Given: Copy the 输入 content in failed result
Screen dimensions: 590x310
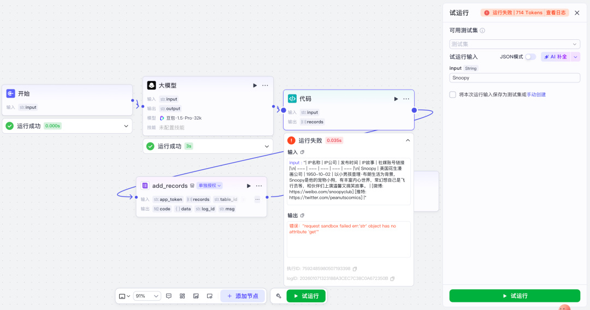Looking at the screenshot, I should (302, 152).
